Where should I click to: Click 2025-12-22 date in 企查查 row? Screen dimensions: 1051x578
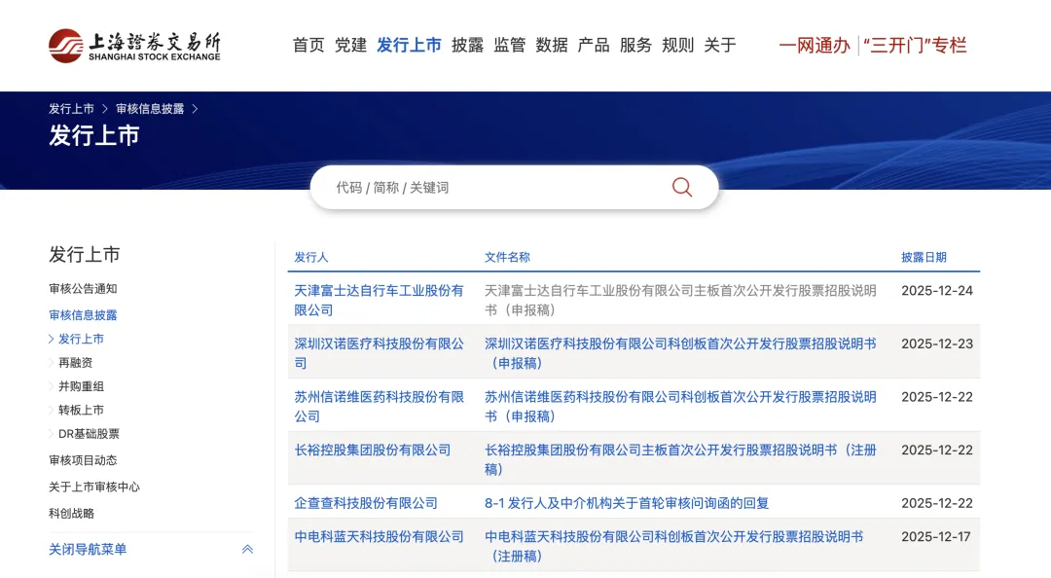(937, 503)
